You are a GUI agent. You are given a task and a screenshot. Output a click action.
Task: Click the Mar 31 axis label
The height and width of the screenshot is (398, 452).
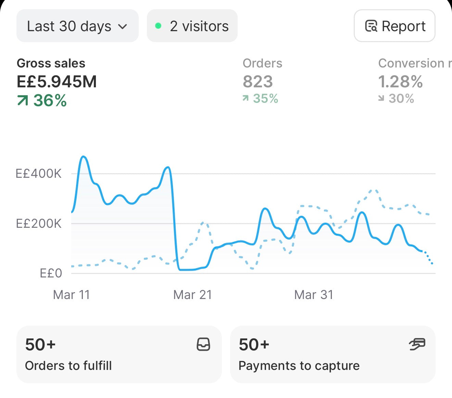314,295
